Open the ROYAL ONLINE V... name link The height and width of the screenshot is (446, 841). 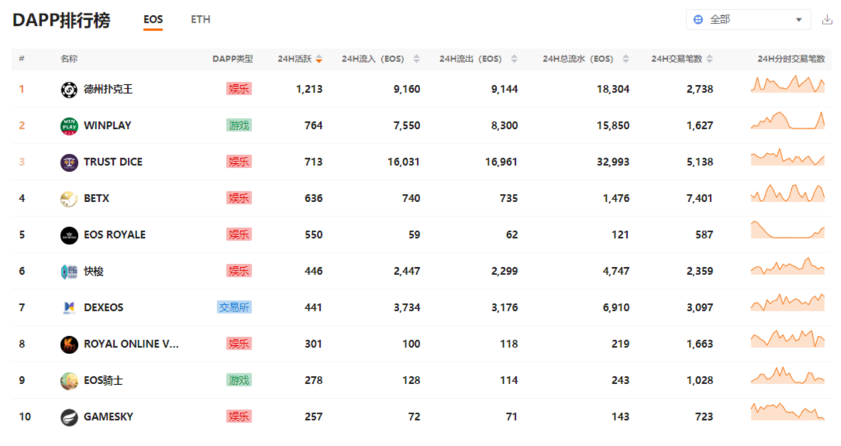pyautogui.click(x=132, y=344)
